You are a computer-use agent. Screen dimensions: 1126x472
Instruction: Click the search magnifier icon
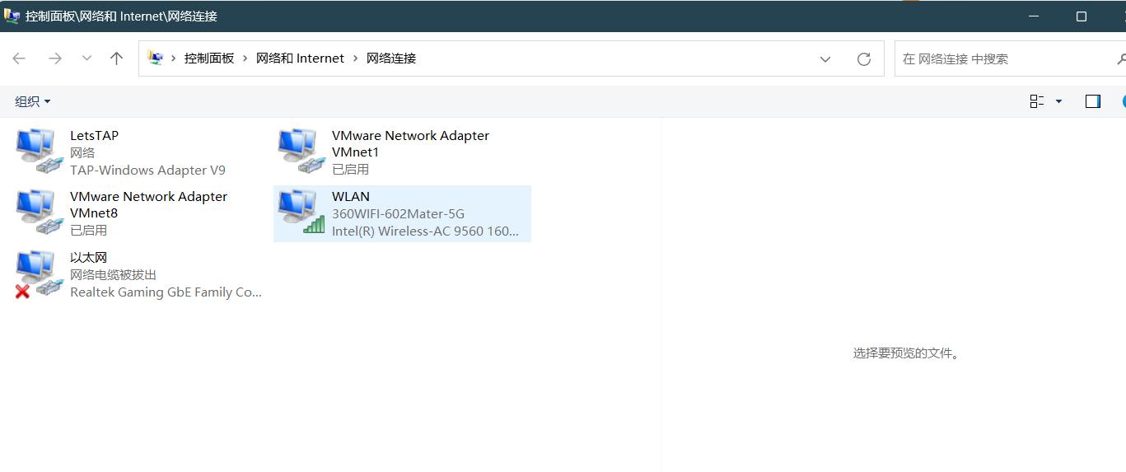coord(1120,59)
